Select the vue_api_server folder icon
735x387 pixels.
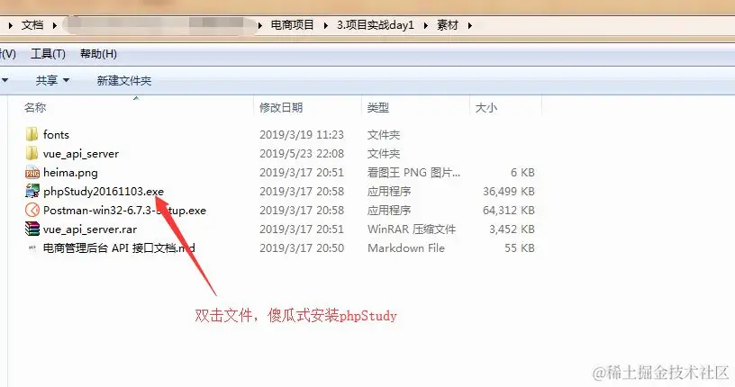pos(32,153)
